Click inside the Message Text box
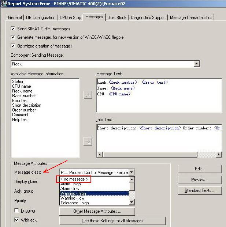 [159, 95]
